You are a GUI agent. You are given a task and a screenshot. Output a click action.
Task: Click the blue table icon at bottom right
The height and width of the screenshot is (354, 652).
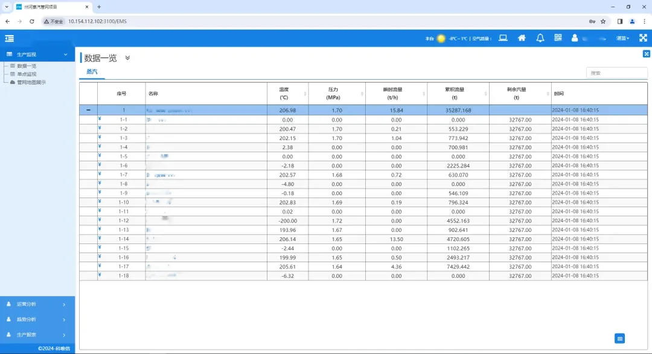click(x=620, y=338)
